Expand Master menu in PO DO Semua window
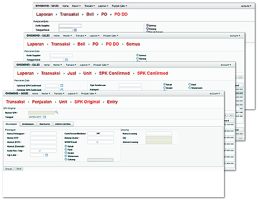 [67, 36]
